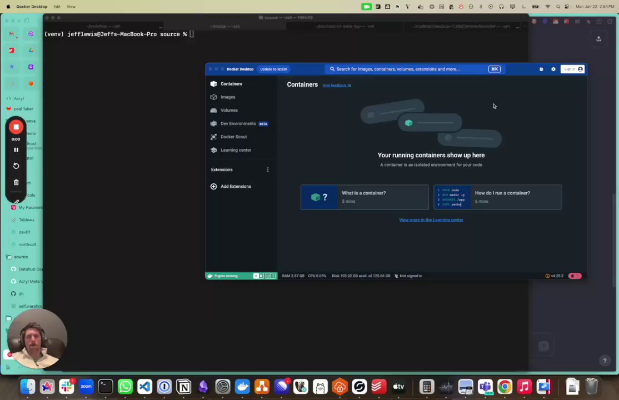Pause the Docker engine in status bar
The width and height of the screenshot is (619, 400).
click(261, 276)
